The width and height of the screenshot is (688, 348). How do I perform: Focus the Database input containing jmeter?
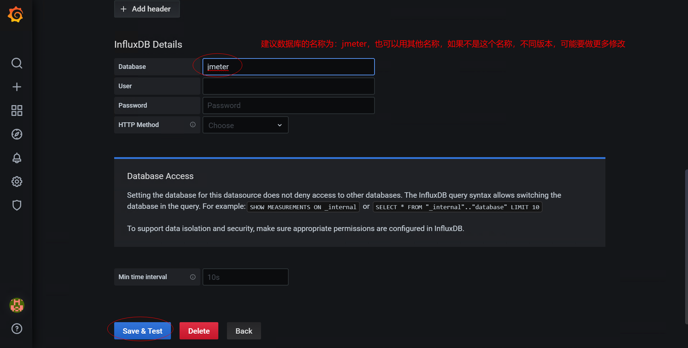click(288, 67)
